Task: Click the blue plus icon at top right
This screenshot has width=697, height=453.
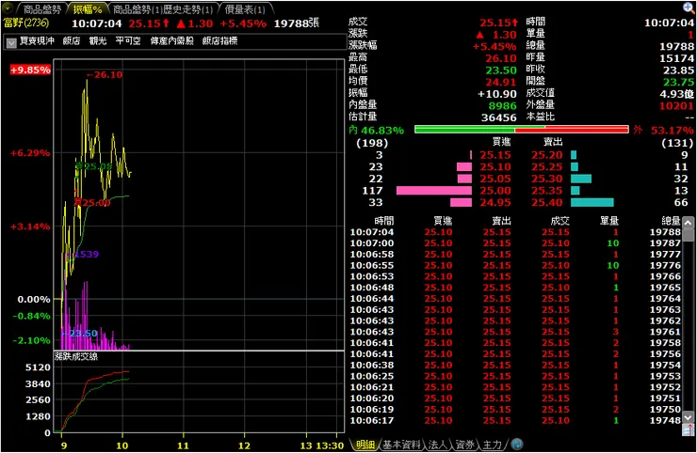Action: click(689, 8)
